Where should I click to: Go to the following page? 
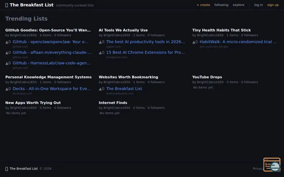221,5
